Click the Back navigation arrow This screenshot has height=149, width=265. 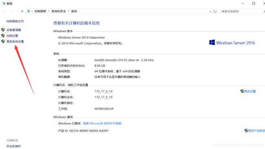click(4, 11)
